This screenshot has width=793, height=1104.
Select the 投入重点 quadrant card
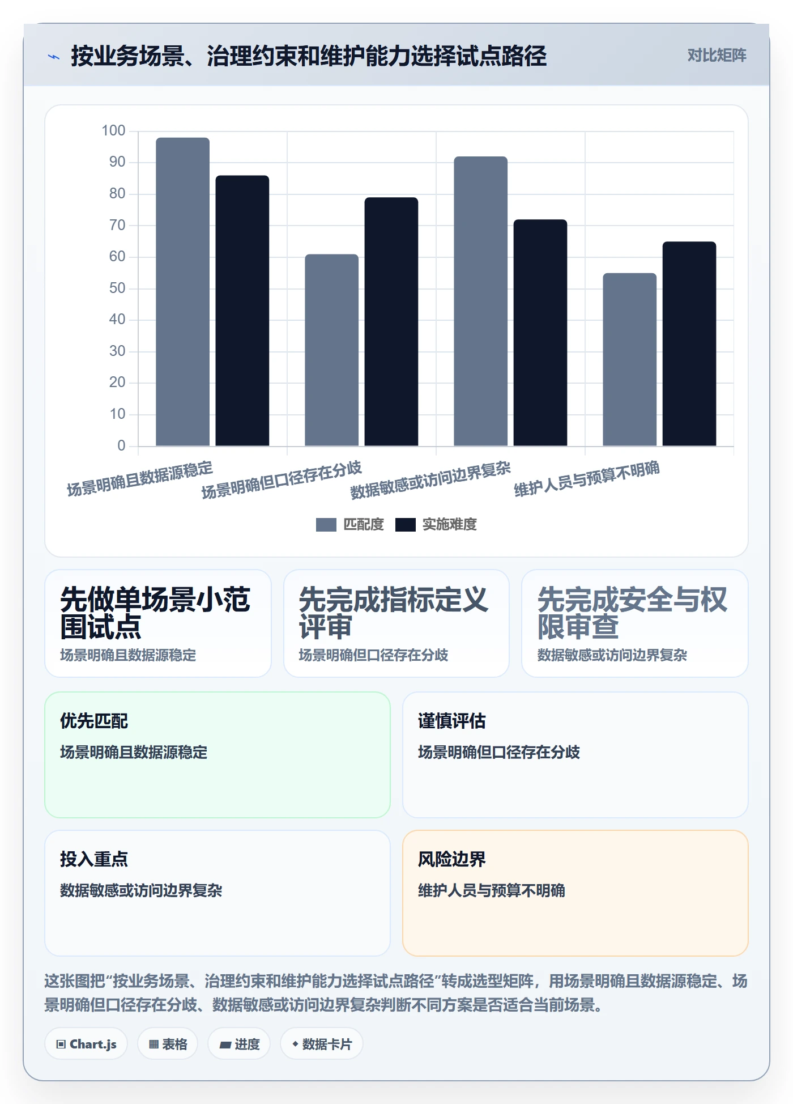(218, 893)
